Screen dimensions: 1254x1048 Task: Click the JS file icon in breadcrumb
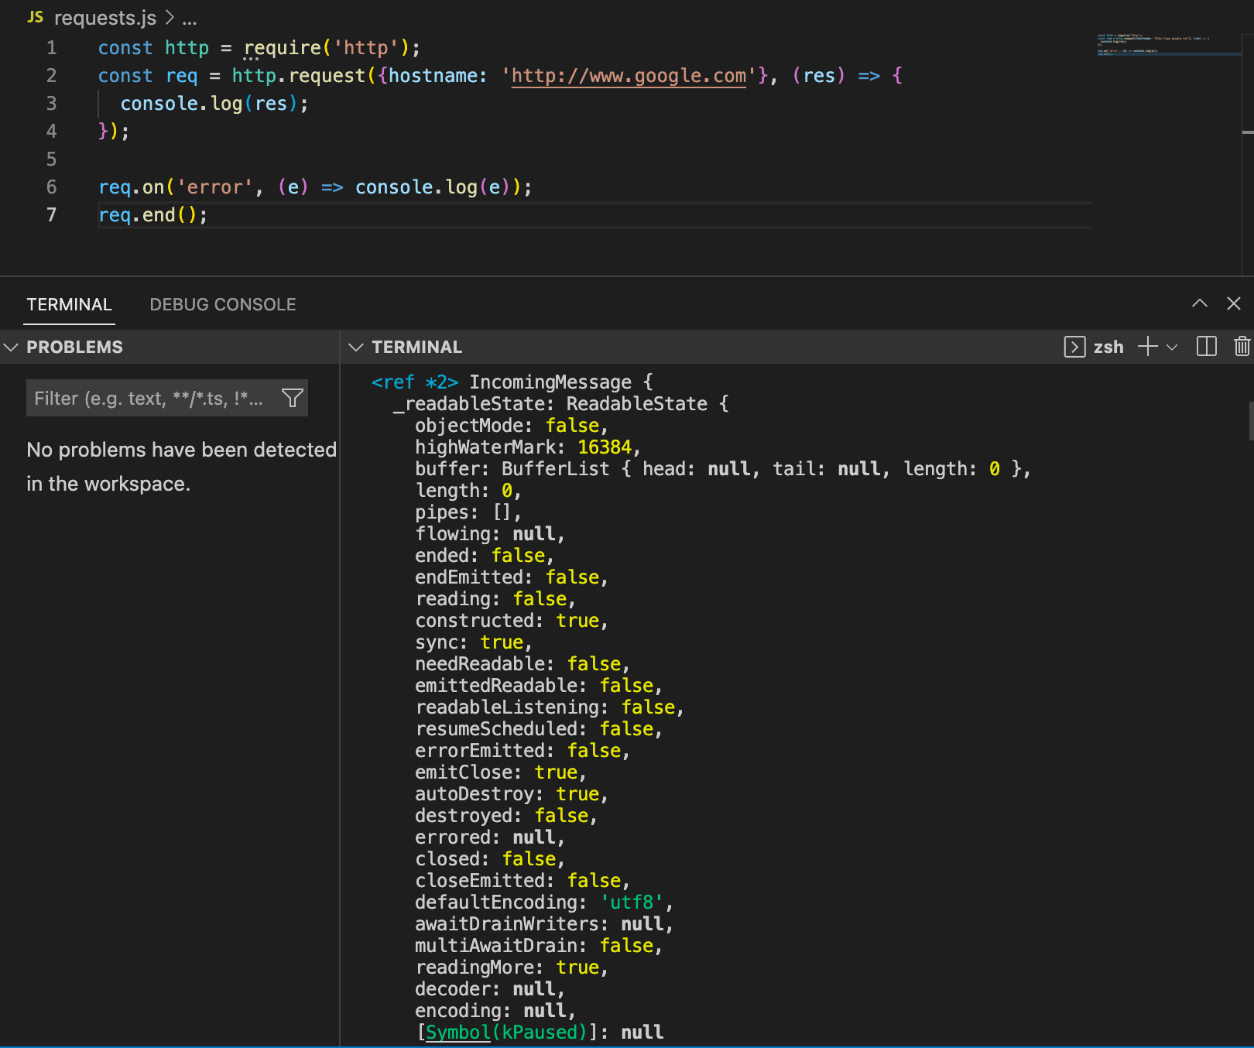point(36,17)
